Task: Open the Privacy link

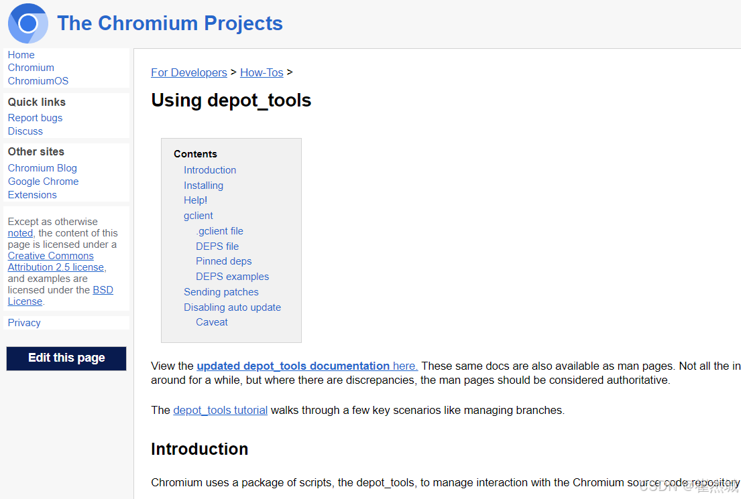Action: point(24,322)
